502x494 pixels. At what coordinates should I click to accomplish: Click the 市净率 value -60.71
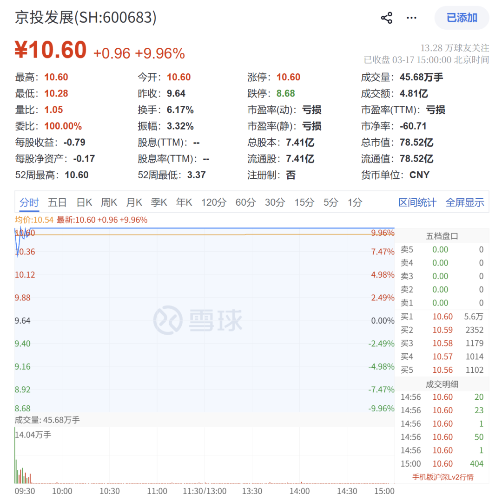(413, 126)
